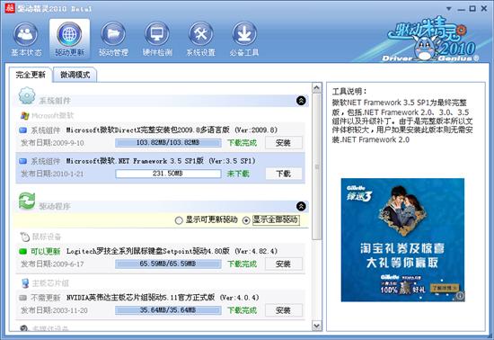The height and width of the screenshot is (340, 494).
Task: Click the scrollbar down arrow in the driver list
Action: 317,326
